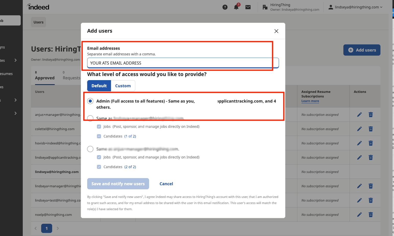The width and height of the screenshot is (394, 236).
Task: Select the third 'Same as' radio option
Action: tap(90, 149)
